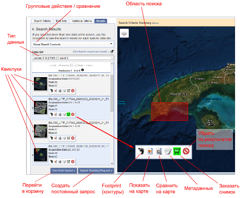Show browse overlay for the 26-JAN-20 scene
Screen dimensions: 242x198
[x=56, y=162]
